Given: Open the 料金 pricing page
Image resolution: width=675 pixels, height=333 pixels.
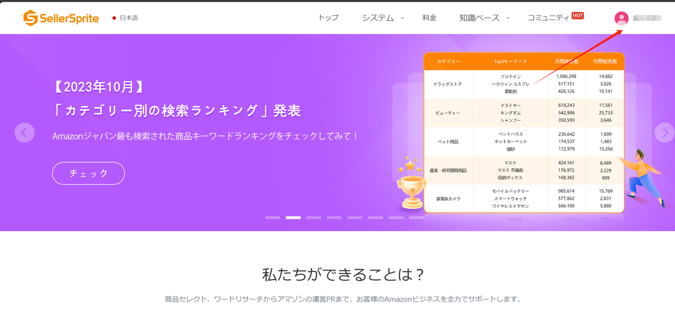Looking at the screenshot, I should click(429, 17).
